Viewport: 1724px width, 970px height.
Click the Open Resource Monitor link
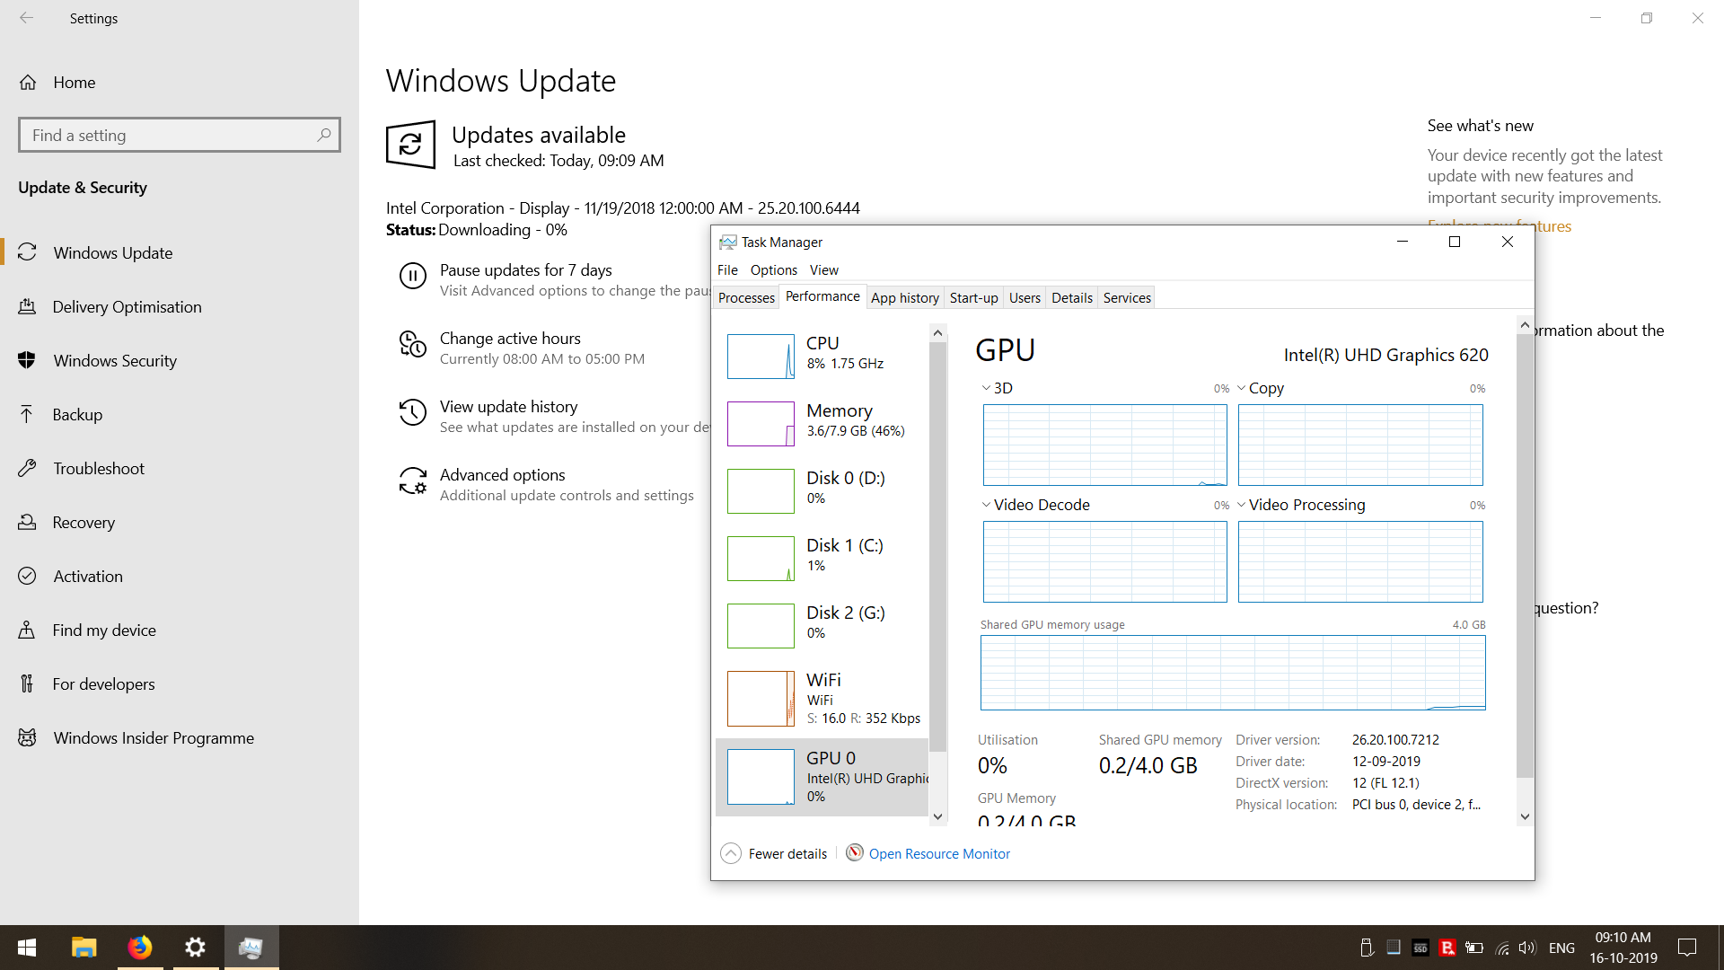(939, 853)
